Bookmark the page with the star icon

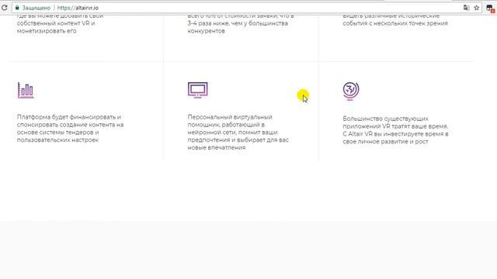476,8
